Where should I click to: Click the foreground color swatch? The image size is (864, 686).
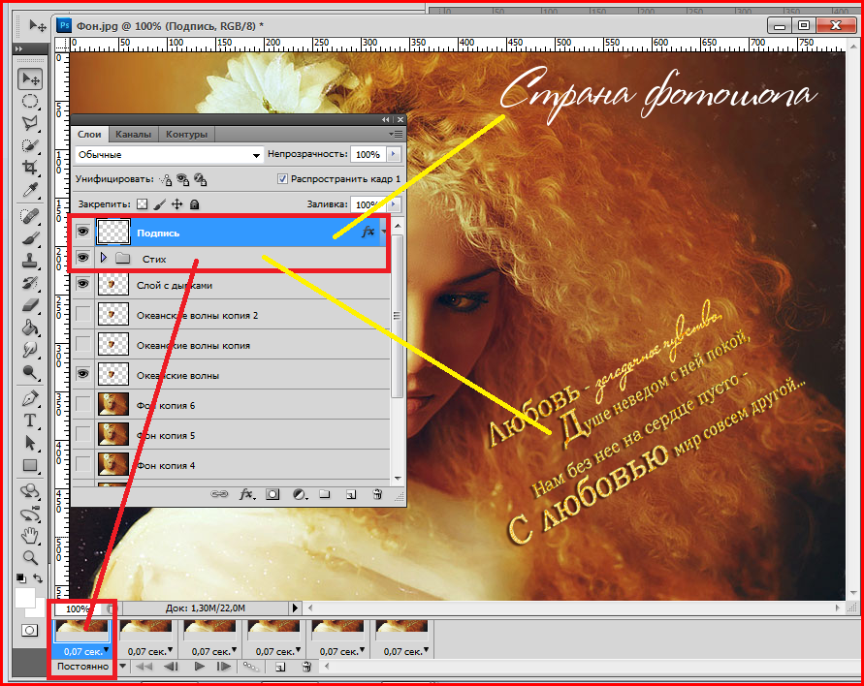tap(25, 599)
